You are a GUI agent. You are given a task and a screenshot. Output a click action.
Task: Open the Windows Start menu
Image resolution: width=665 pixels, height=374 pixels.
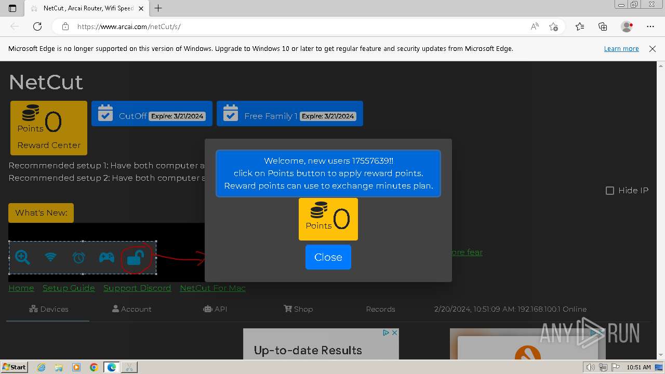coord(14,367)
